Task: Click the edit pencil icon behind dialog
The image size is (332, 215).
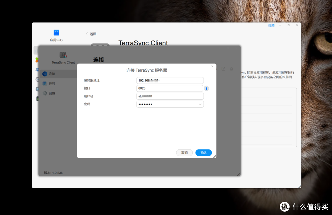Action: 223,69
